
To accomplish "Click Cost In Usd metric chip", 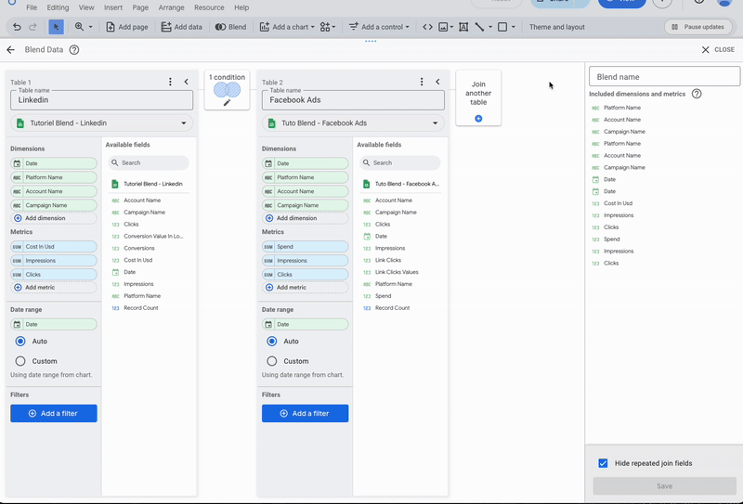I will coord(54,247).
